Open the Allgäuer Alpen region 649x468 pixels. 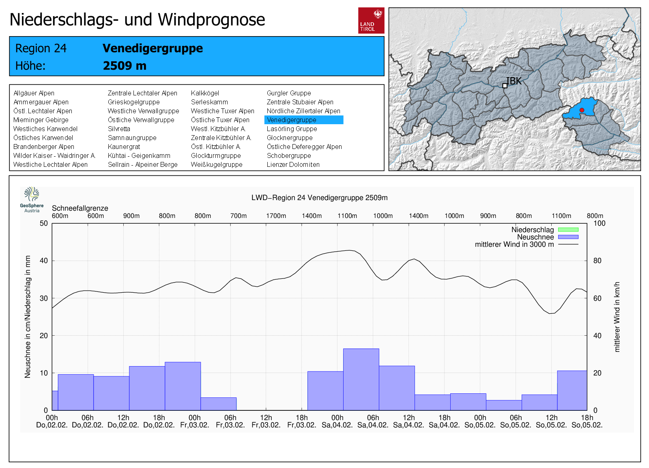pyautogui.click(x=34, y=93)
